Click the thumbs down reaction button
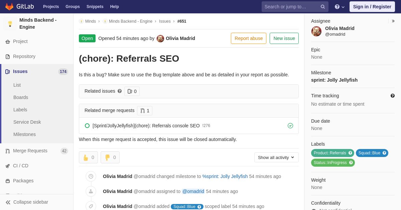 point(110,157)
